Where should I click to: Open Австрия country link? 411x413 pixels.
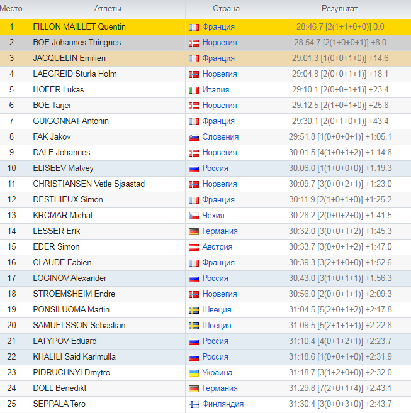coord(217,246)
